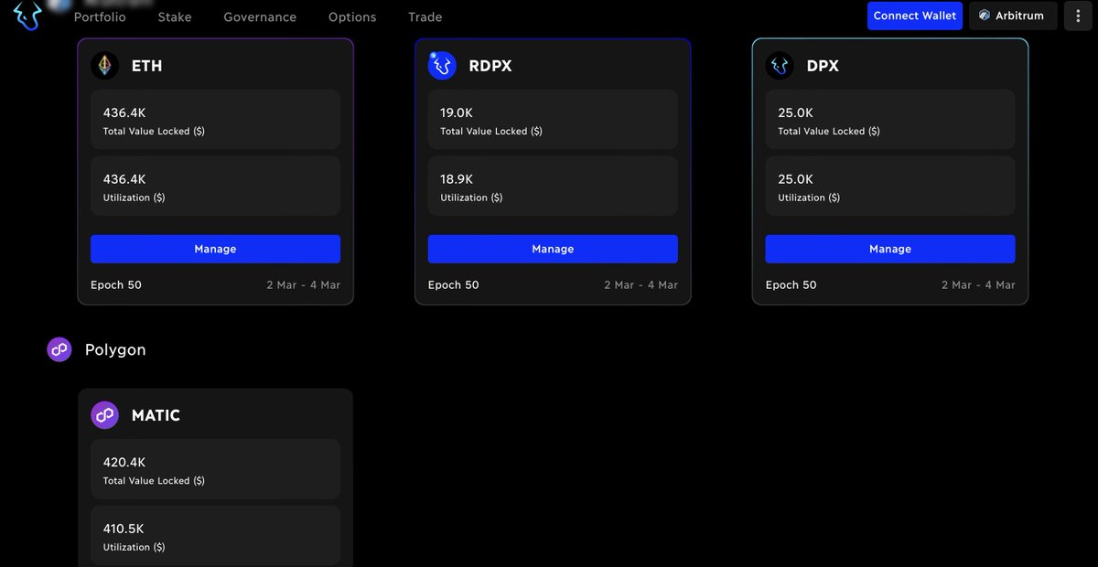Open the Arbitrum network selector
This screenshot has width=1098, height=567.
(x=1013, y=16)
